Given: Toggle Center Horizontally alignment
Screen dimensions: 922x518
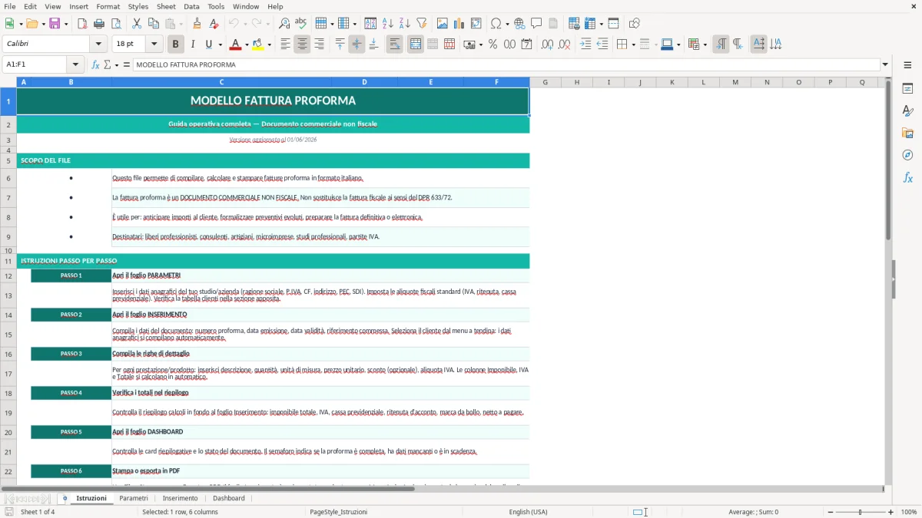Looking at the screenshot, I should click(x=303, y=45).
